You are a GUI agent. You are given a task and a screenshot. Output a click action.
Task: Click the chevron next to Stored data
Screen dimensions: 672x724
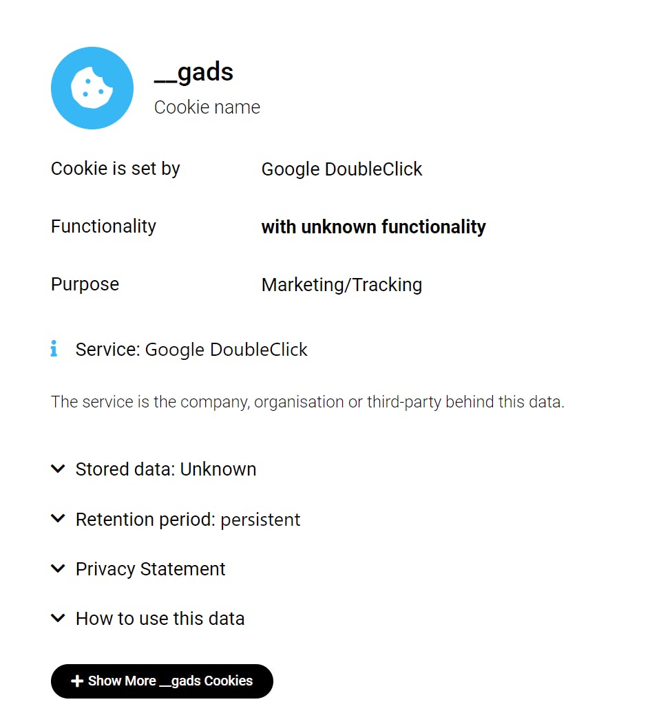[58, 469]
